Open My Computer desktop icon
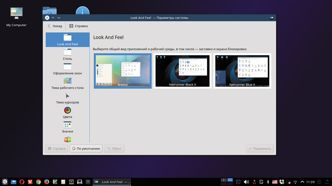This screenshot has width=332, height=186. pos(16,17)
